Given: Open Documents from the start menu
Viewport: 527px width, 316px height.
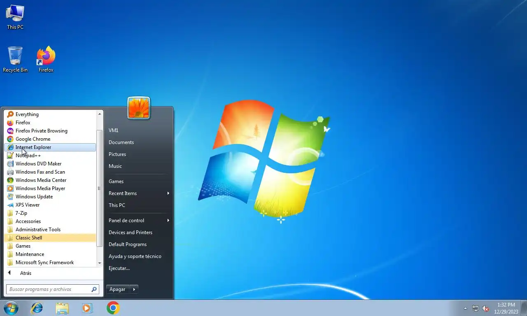Looking at the screenshot, I should coord(138,142).
